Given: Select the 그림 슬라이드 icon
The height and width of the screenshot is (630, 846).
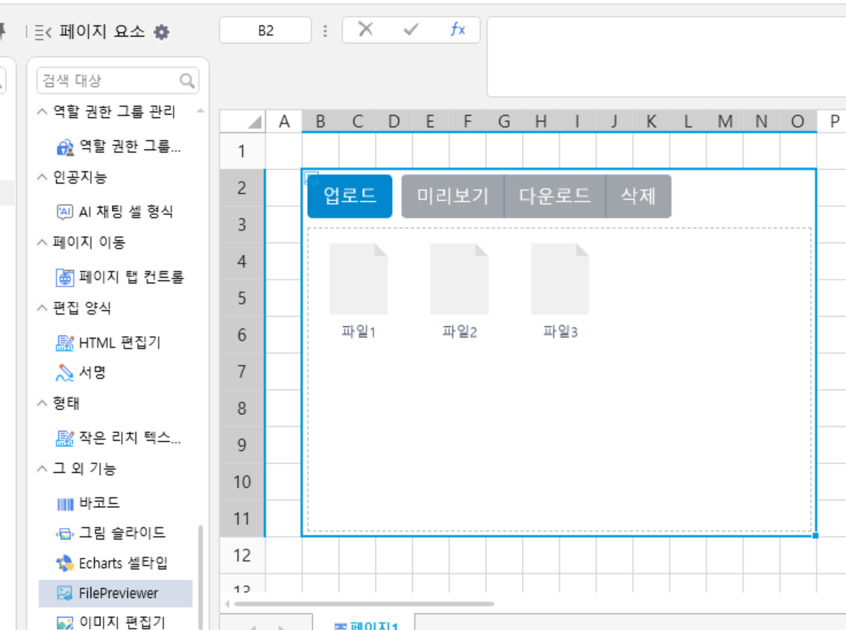Looking at the screenshot, I should click(65, 534).
